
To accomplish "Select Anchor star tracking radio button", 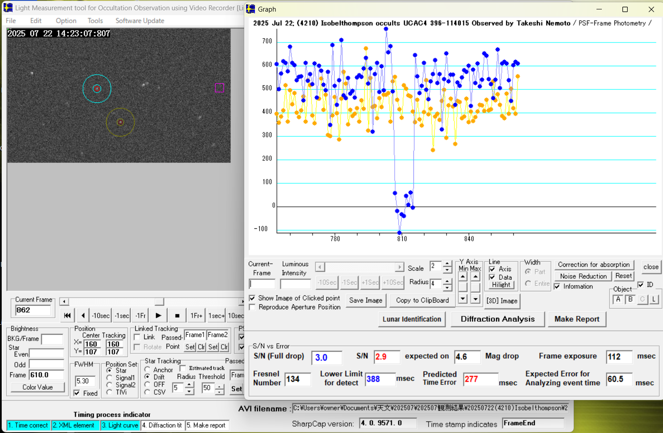I will tap(147, 370).
